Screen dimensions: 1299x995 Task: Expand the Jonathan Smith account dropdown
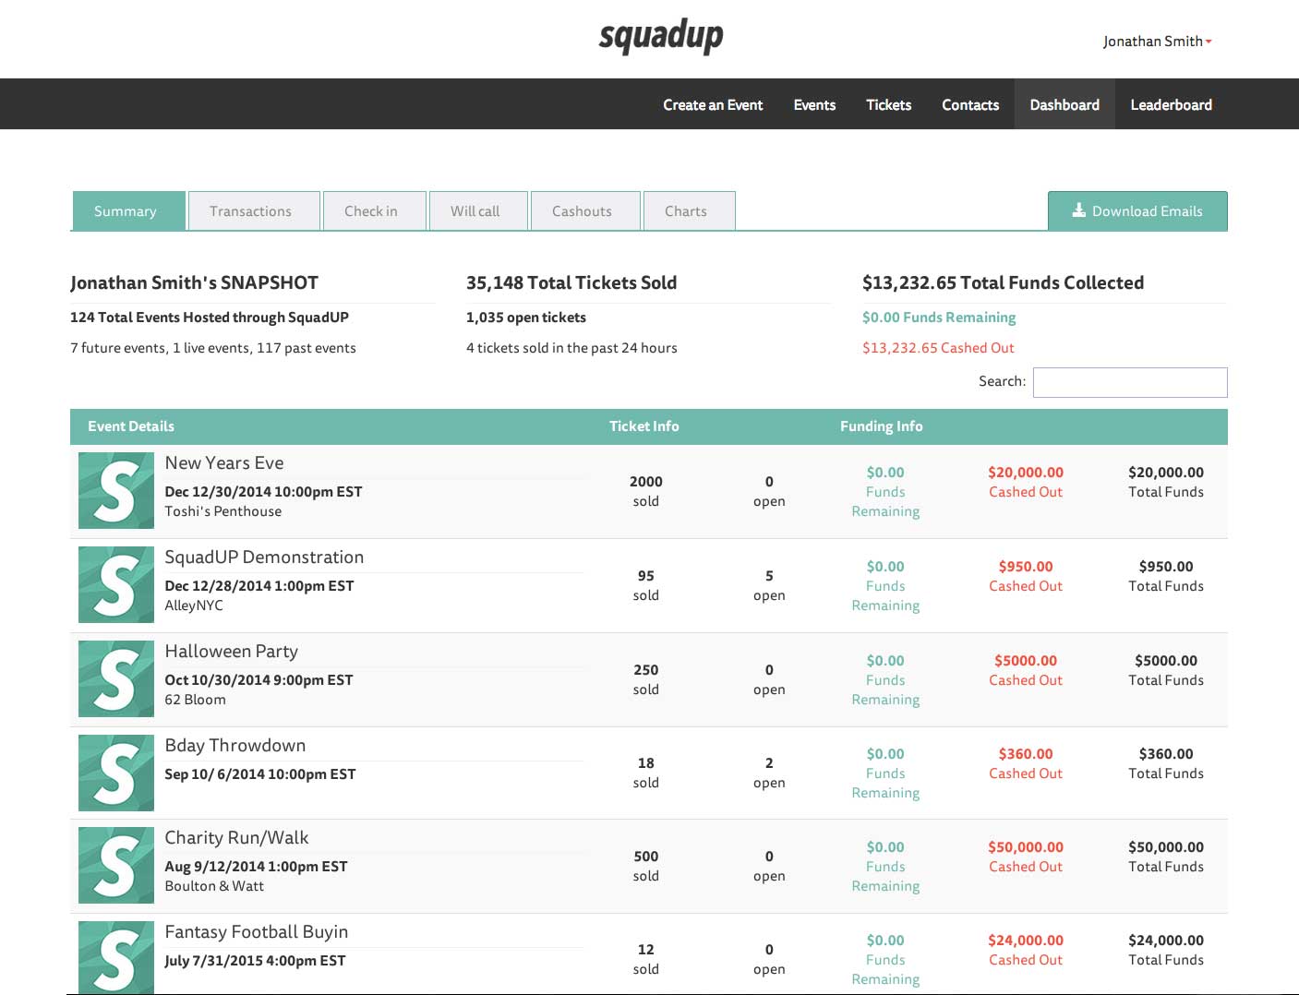(x=1157, y=42)
